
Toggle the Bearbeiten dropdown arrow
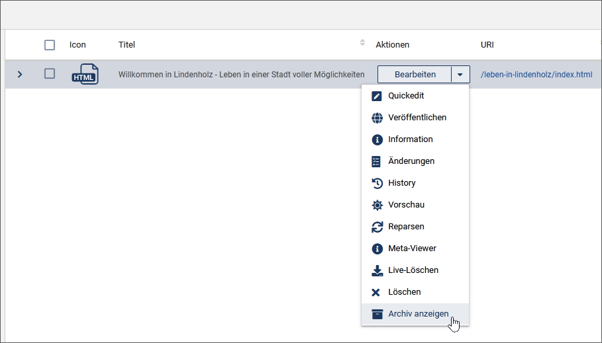pos(460,74)
